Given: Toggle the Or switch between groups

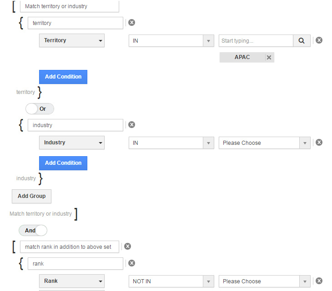Looking at the screenshot, I should click(x=40, y=109).
